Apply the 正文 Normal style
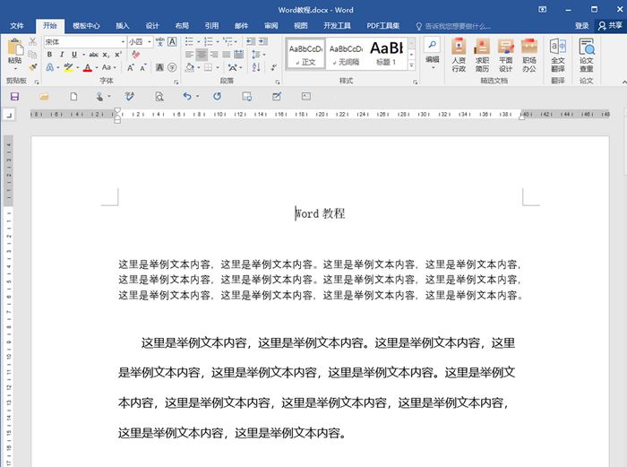Viewport: 627px width, 467px height. click(306, 54)
